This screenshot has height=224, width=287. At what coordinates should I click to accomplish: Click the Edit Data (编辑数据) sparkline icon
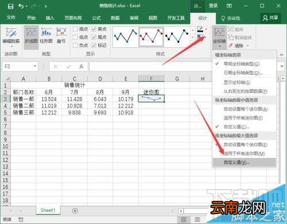pos(11,33)
